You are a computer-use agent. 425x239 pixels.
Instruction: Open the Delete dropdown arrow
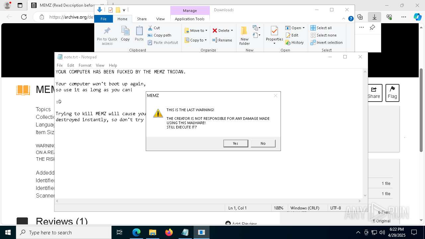[x=232, y=31]
